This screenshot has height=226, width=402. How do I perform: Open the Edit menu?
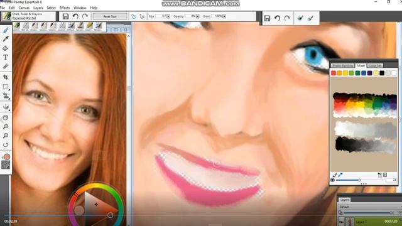[x=11, y=8]
